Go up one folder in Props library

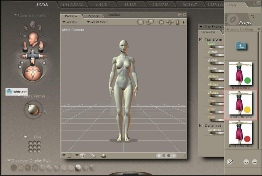(241, 46)
